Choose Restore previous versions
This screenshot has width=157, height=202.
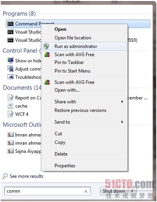coord(80,110)
